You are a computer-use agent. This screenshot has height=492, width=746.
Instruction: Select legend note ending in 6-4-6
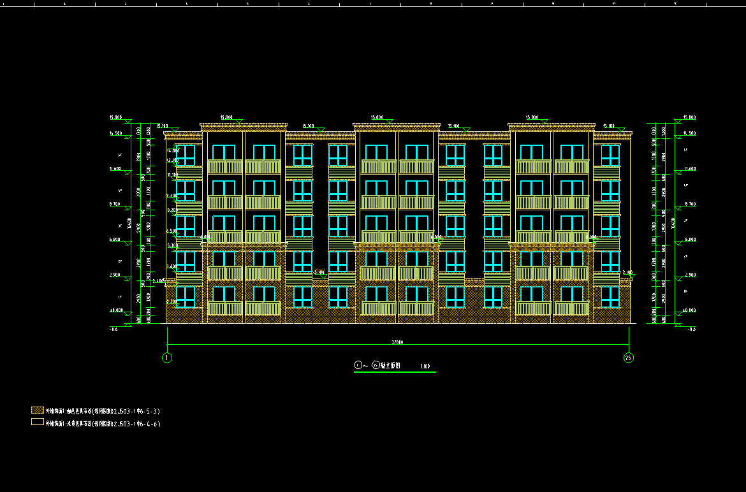103,424
